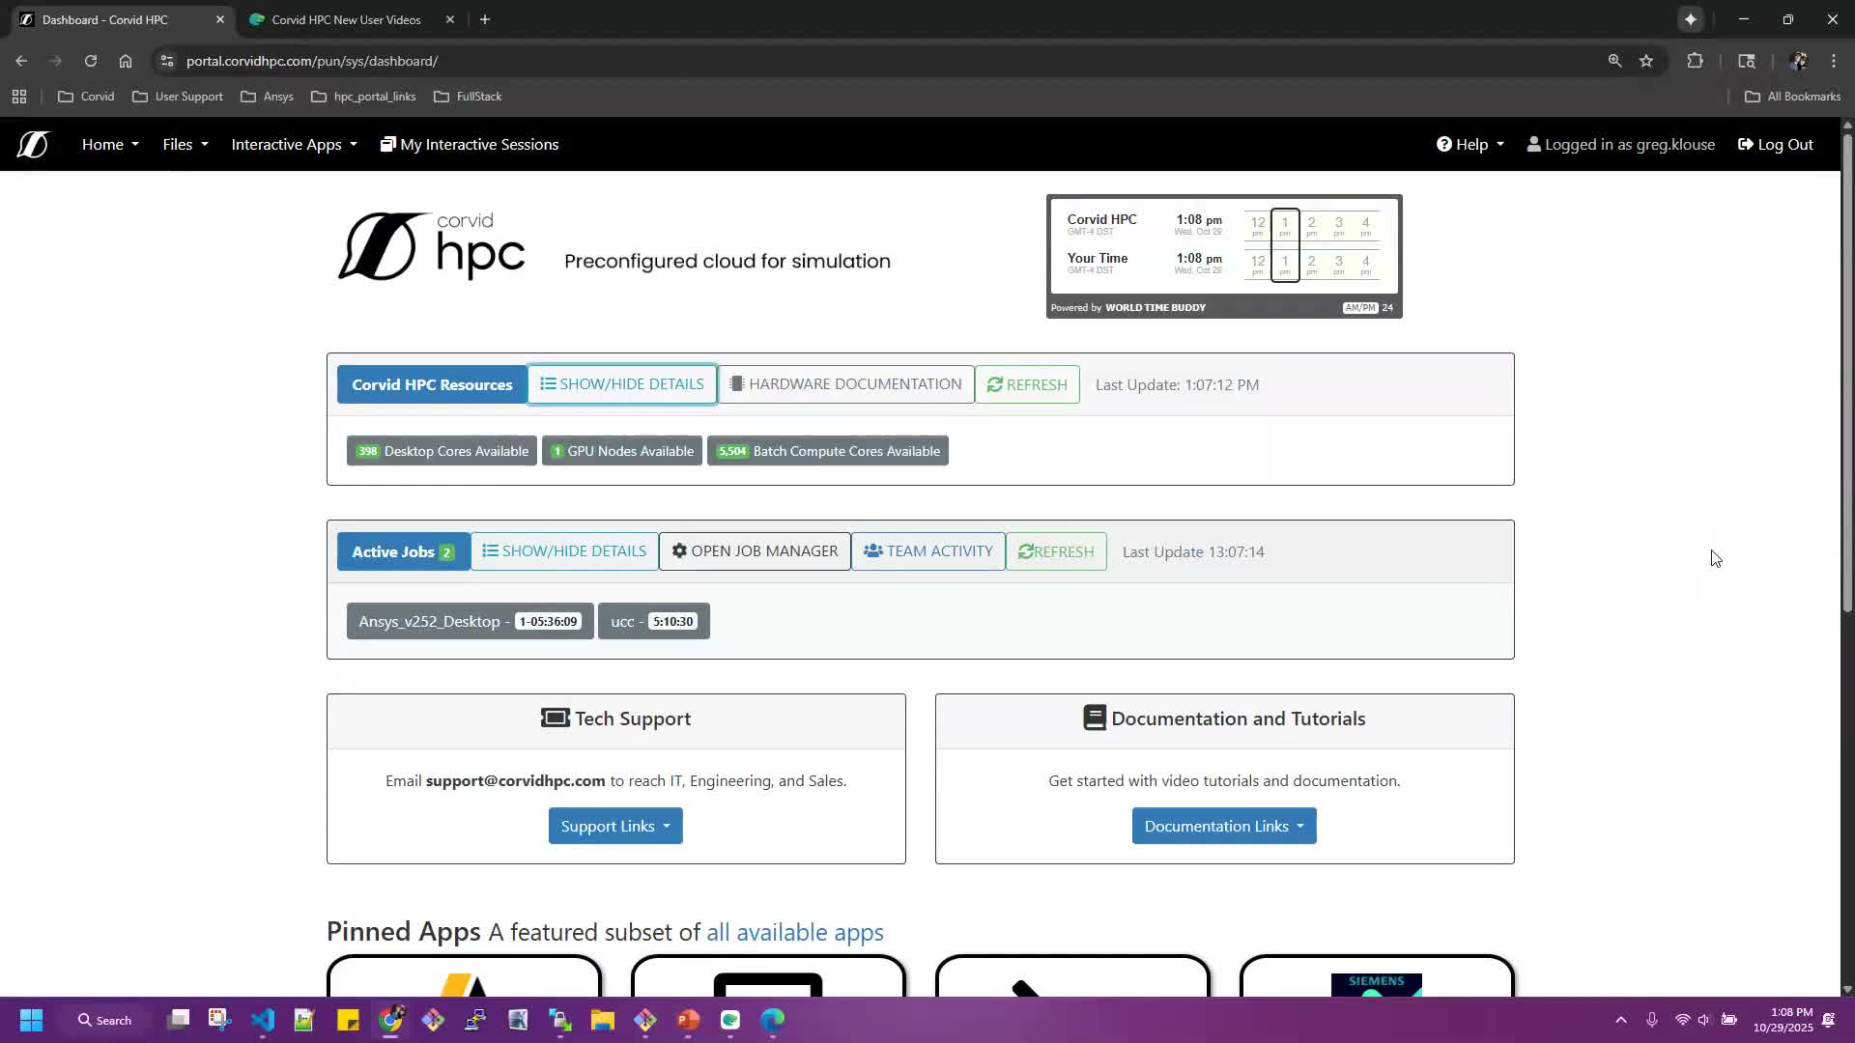Select the Dashboard - Corvid HPC tab
Screen dimensions: 1855x1043
click(x=104, y=19)
